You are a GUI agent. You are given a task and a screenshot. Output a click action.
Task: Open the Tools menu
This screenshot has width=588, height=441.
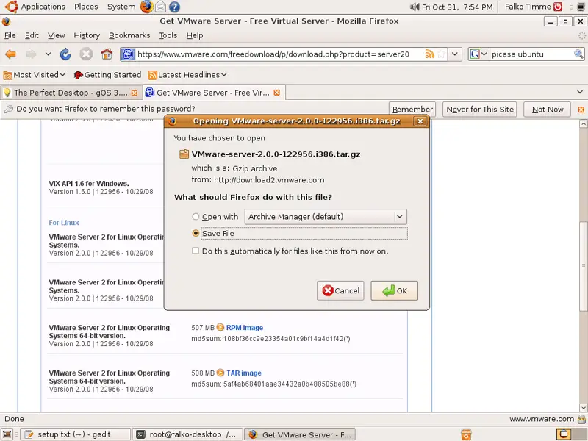point(168,35)
